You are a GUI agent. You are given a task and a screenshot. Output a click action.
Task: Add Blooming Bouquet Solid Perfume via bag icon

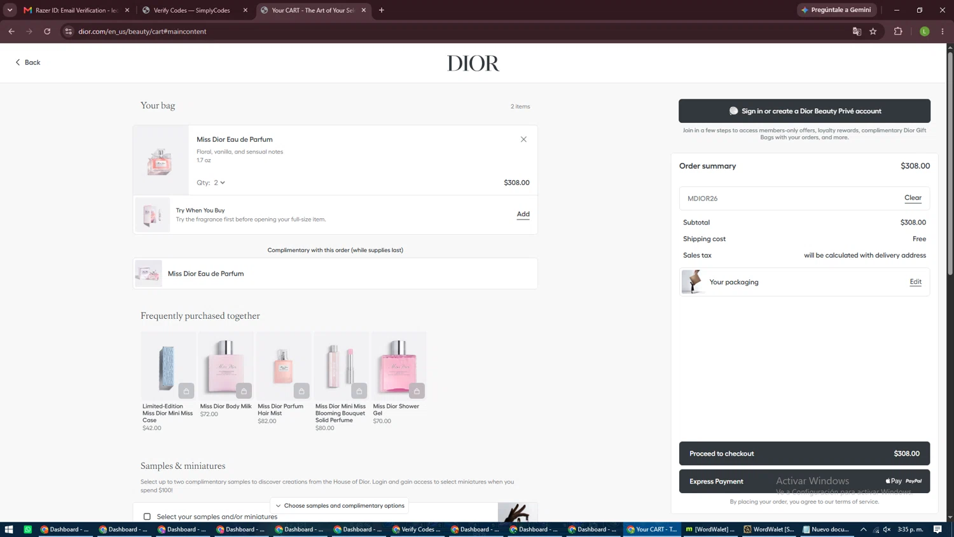point(359,391)
